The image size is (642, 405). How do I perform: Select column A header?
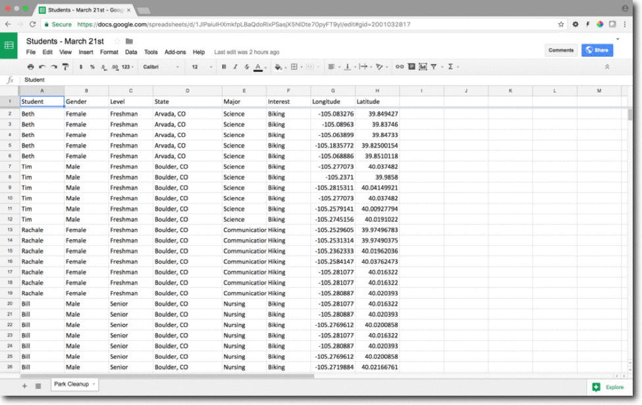41,90
